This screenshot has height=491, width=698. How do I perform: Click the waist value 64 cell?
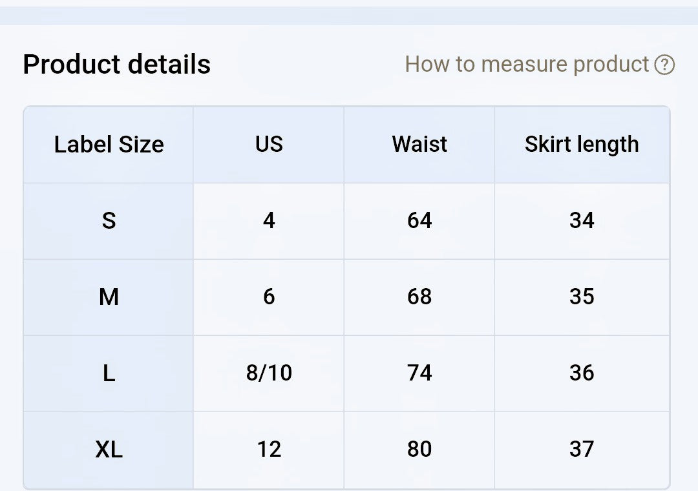(419, 221)
